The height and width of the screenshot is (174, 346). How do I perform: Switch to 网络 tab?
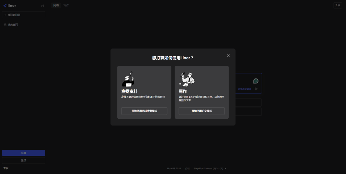pyautogui.click(x=56, y=5)
